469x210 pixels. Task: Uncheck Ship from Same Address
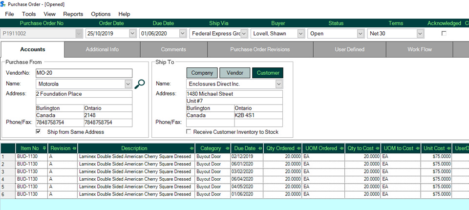click(39, 132)
